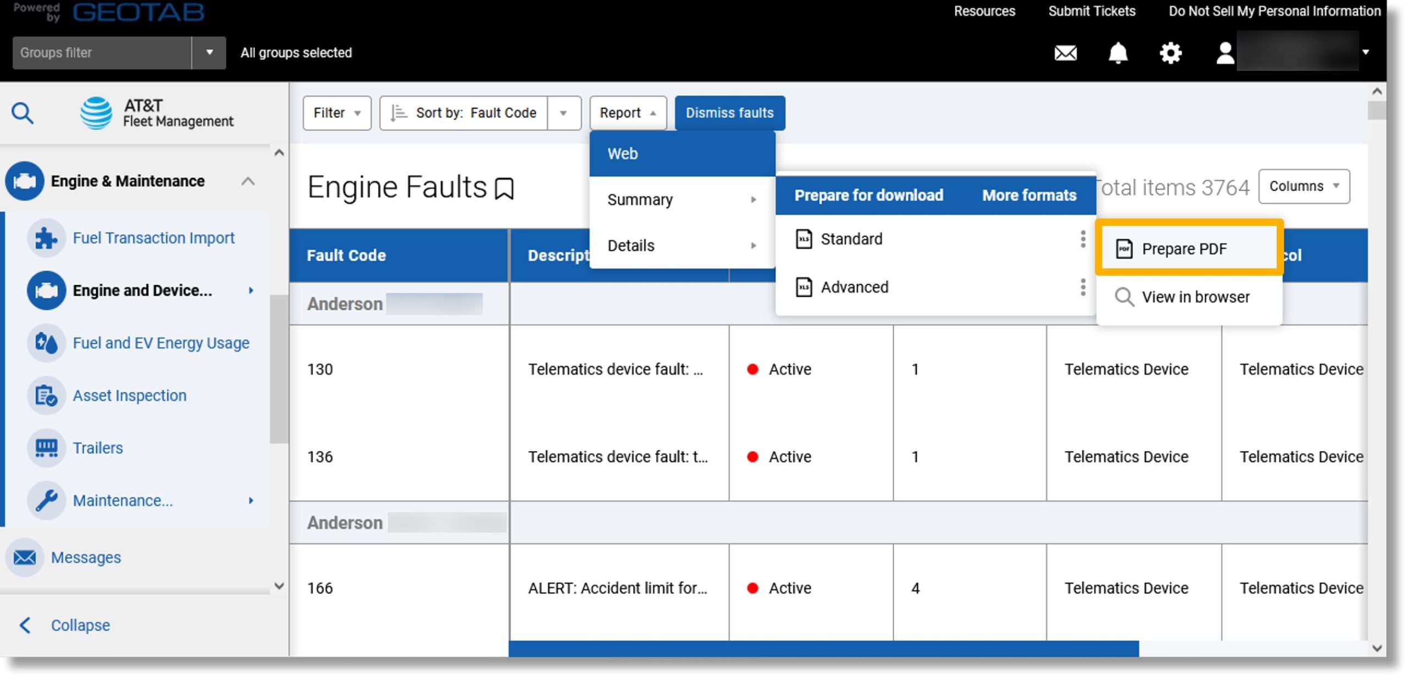The image size is (1407, 677).
Task: Click the Dismiss faults button
Action: tap(730, 113)
